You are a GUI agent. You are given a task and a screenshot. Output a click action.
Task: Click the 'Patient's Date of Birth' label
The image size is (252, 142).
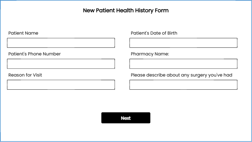(x=154, y=33)
